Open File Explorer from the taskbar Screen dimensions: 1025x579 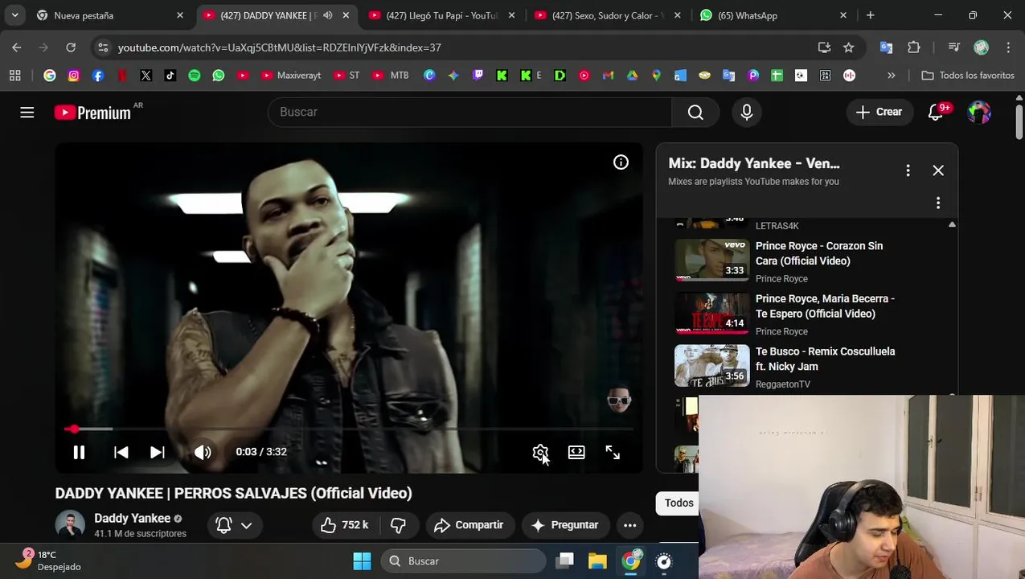coord(597,561)
